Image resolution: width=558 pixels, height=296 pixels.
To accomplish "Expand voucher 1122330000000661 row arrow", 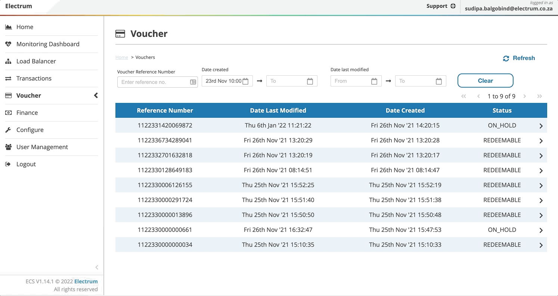I will pos(541,230).
